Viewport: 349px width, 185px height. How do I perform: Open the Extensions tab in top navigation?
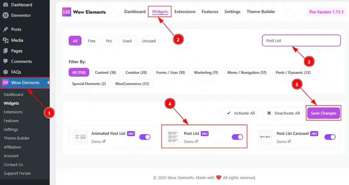[185, 12]
